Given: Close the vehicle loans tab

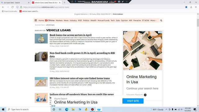Looking at the screenshot, I should coord(60,2).
